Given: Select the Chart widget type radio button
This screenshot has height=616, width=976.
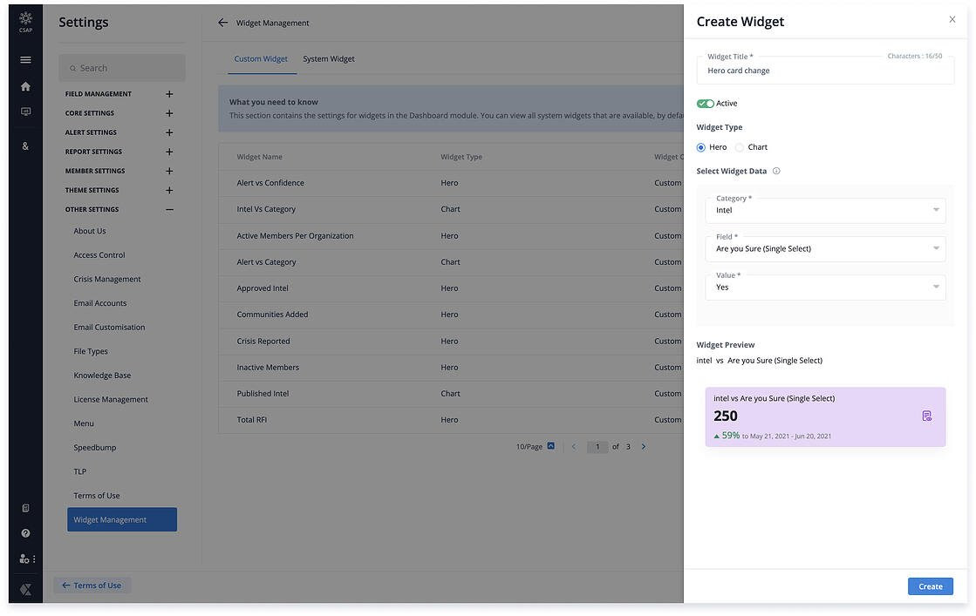Looking at the screenshot, I should pos(740,147).
